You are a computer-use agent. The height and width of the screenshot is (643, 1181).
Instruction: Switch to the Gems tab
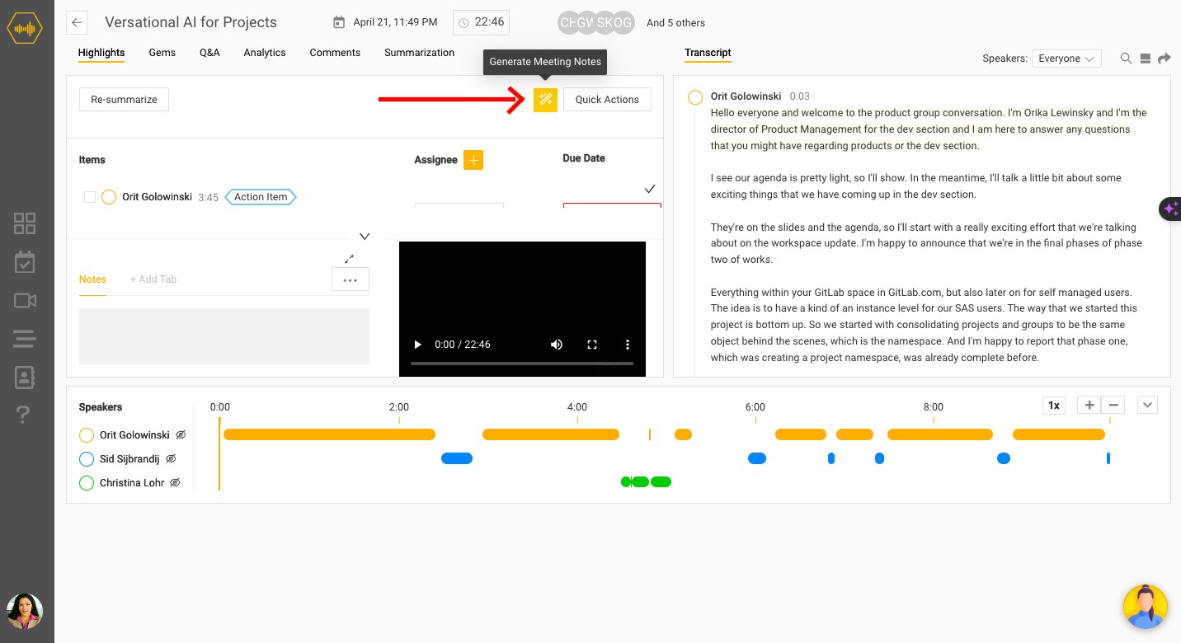click(162, 53)
